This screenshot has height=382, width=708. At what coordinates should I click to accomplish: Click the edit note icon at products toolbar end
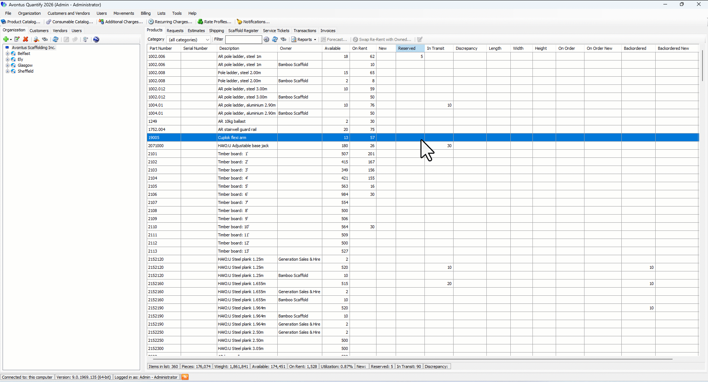(x=420, y=39)
